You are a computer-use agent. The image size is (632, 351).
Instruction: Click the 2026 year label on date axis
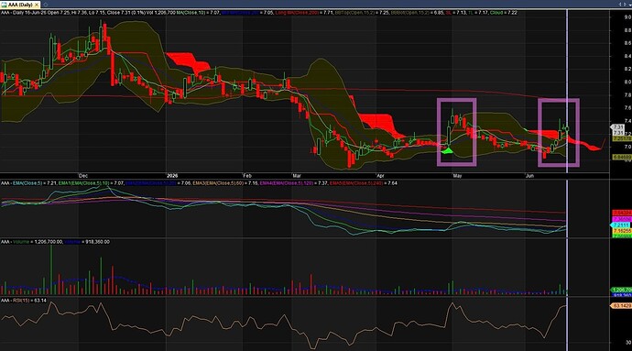(172, 176)
